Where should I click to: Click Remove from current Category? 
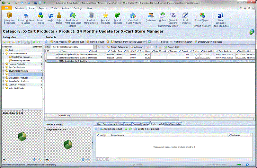pyautogui.click(x=128, y=42)
